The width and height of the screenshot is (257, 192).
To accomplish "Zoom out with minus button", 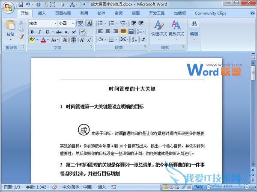I will pyautogui.click(x=209, y=187).
